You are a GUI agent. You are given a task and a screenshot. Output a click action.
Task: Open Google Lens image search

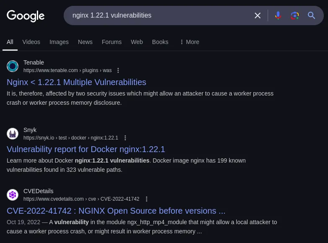click(295, 16)
